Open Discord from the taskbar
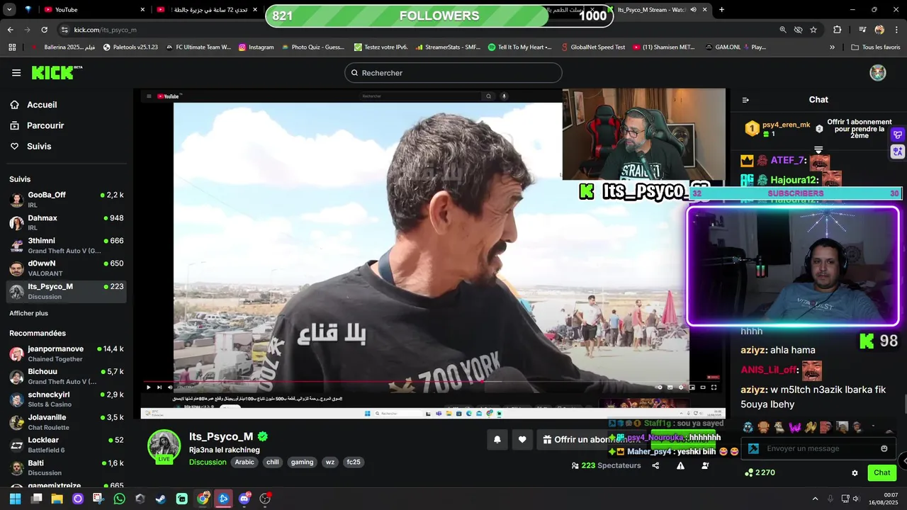 pyautogui.click(x=244, y=499)
